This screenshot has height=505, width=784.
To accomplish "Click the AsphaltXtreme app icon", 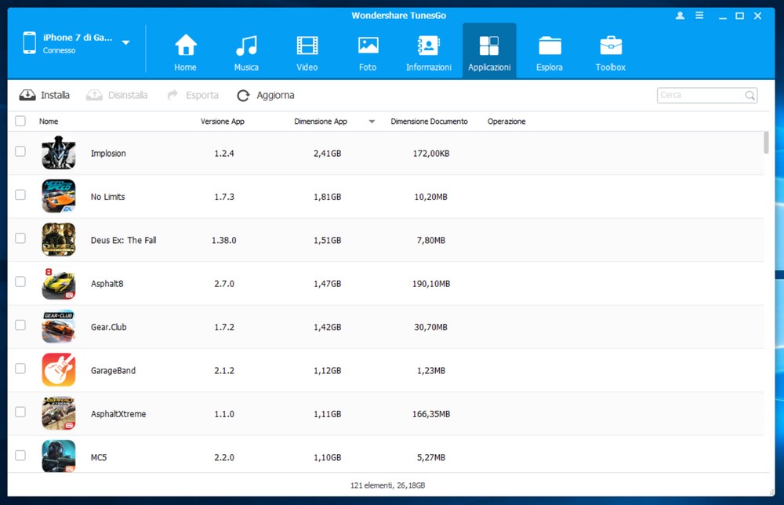I will point(59,413).
